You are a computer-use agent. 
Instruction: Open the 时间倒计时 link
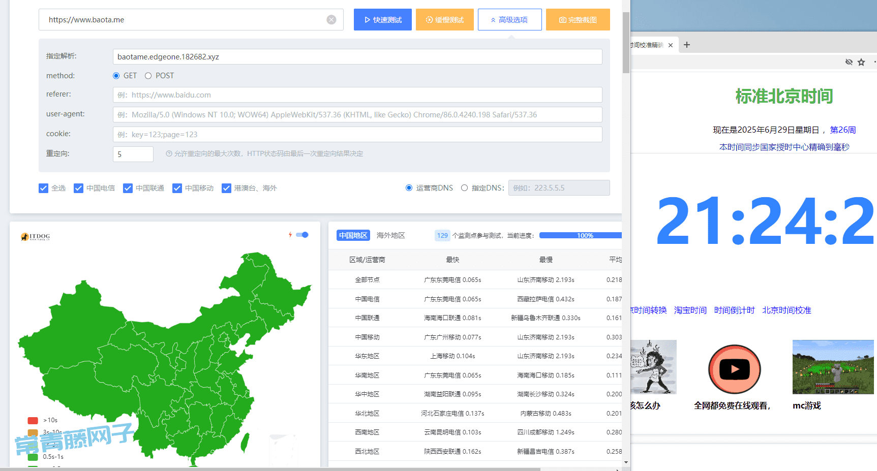coord(734,310)
